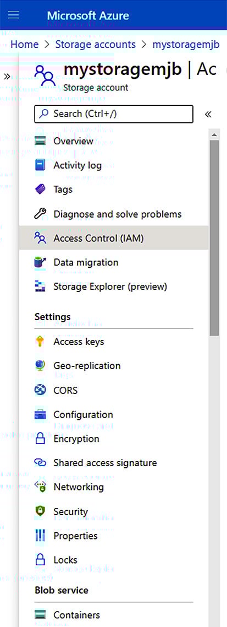This screenshot has height=627, width=227.
Task: Go to Storage accounts breadcrumb
Action: 95,44
